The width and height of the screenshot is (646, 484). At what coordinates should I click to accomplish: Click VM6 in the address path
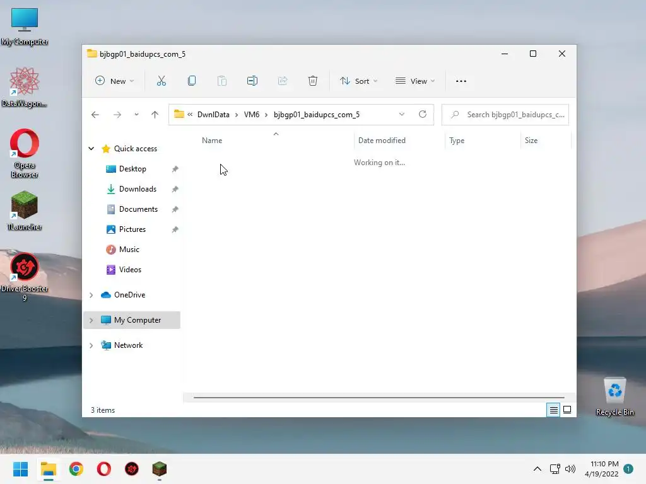tap(252, 115)
